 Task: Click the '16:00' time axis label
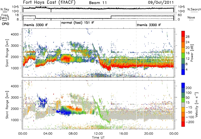pyautogui.click(x=123, y=134)
